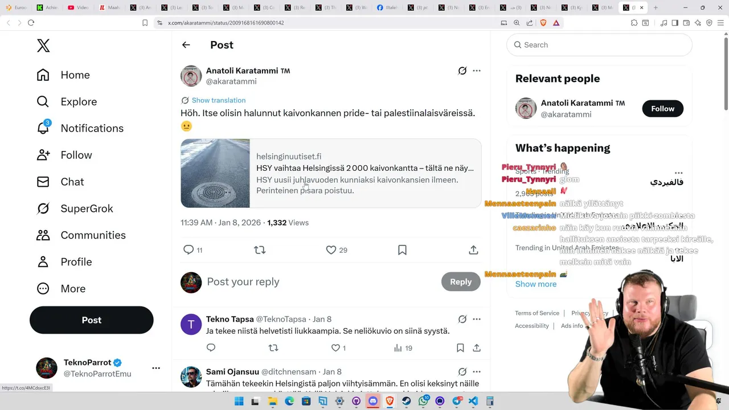
Task: Open the browser extensions puzzle icon
Action: click(x=634, y=23)
